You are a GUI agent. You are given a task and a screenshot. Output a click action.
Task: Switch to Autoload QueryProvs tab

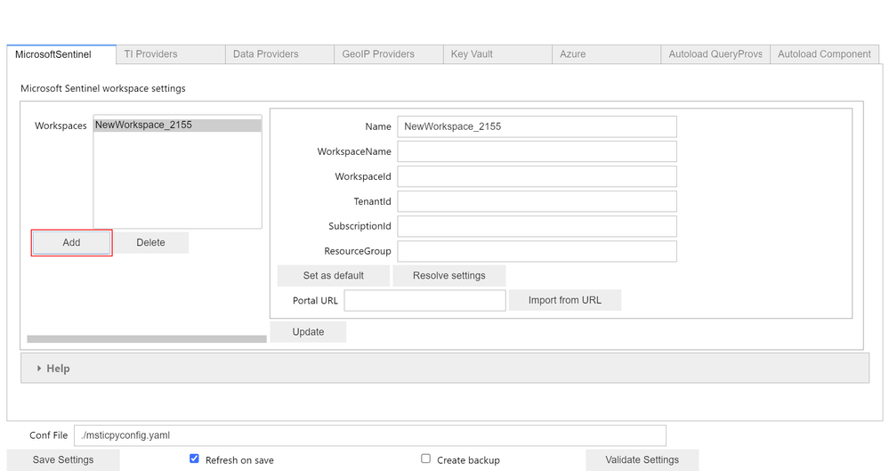(x=715, y=54)
